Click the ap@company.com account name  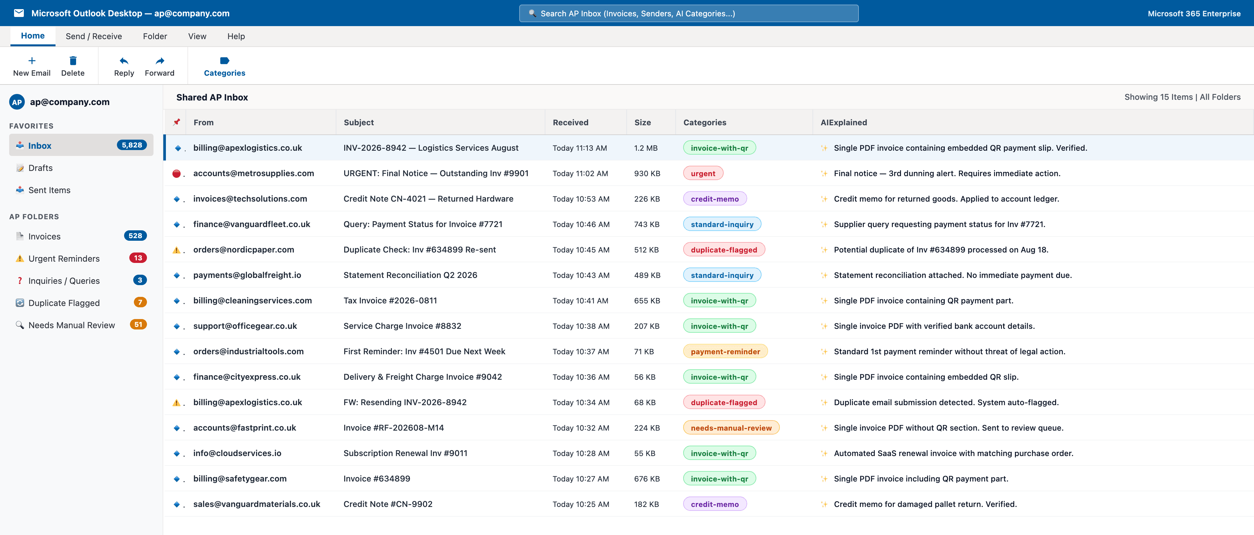click(x=70, y=102)
